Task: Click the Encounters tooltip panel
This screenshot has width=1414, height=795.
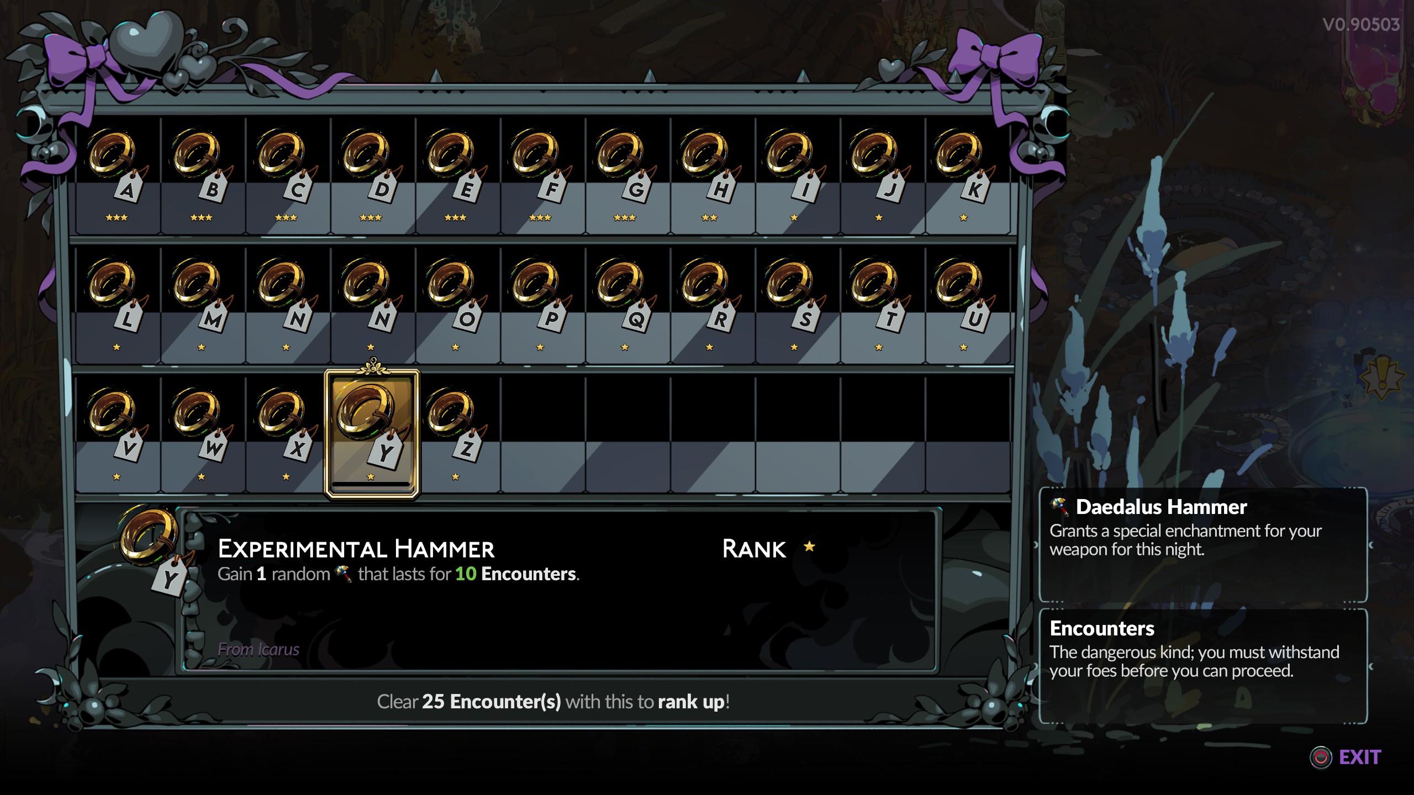Action: [1203, 666]
